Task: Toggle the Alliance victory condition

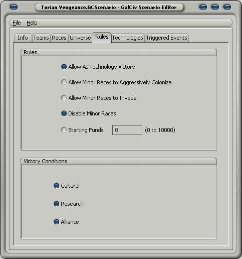Action: pyautogui.click(x=57, y=222)
